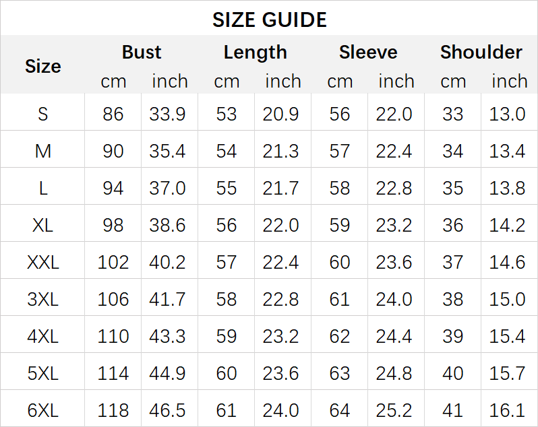This screenshot has width=538, height=427.
Task: Select the 46.5 inch bust cell
Action: tap(168, 410)
